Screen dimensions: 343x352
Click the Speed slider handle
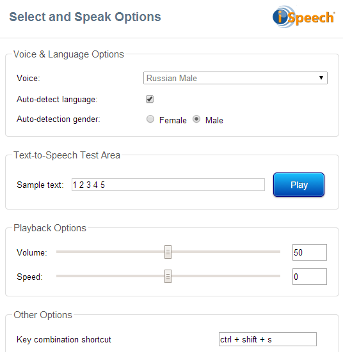coord(168,276)
